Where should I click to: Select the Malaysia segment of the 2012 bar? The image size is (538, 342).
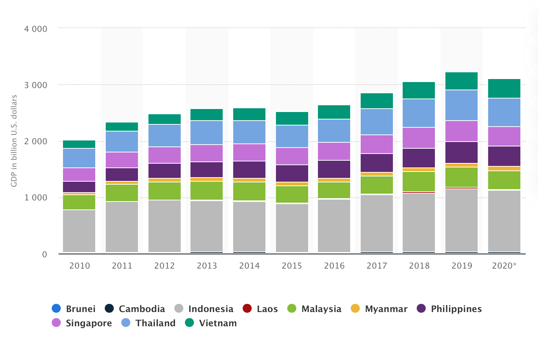165,191
